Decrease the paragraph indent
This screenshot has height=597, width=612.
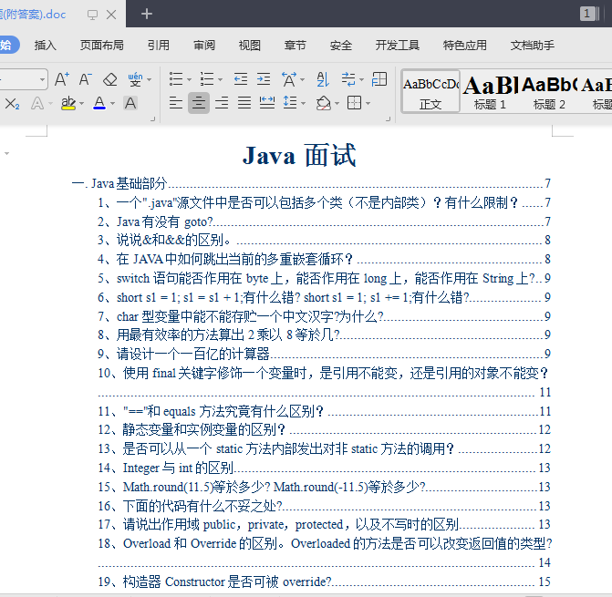pos(241,79)
